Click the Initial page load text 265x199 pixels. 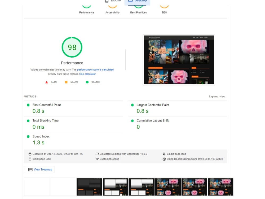42,159
